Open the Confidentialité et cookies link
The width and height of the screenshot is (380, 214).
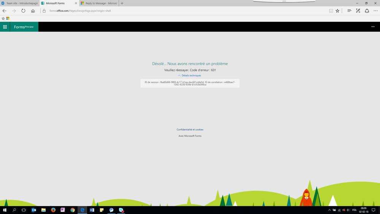point(190,129)
